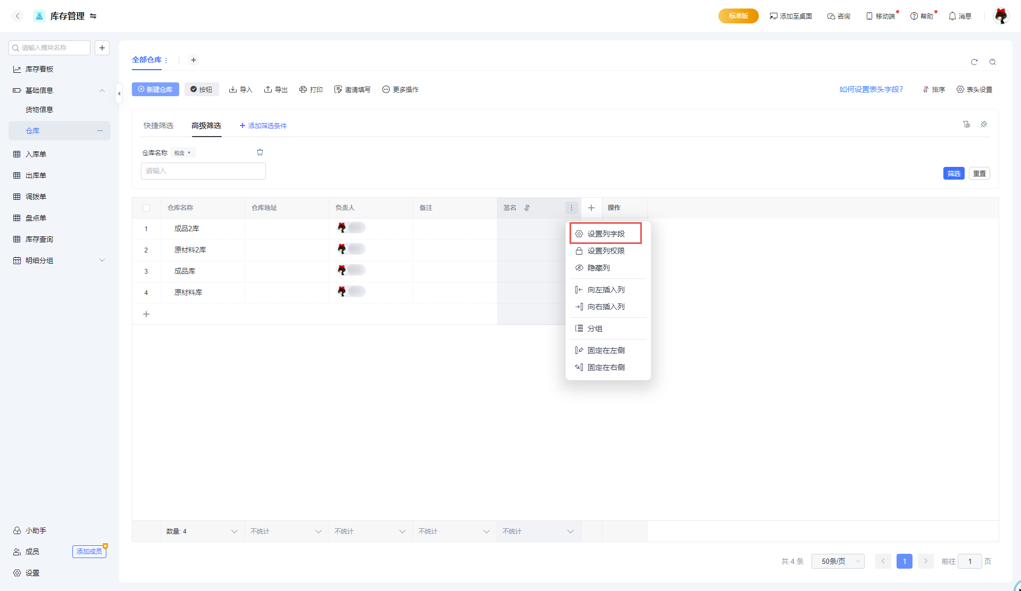Click the plus icon to add table column
This screenshot has height=591, width=1021.
(591, 208)
